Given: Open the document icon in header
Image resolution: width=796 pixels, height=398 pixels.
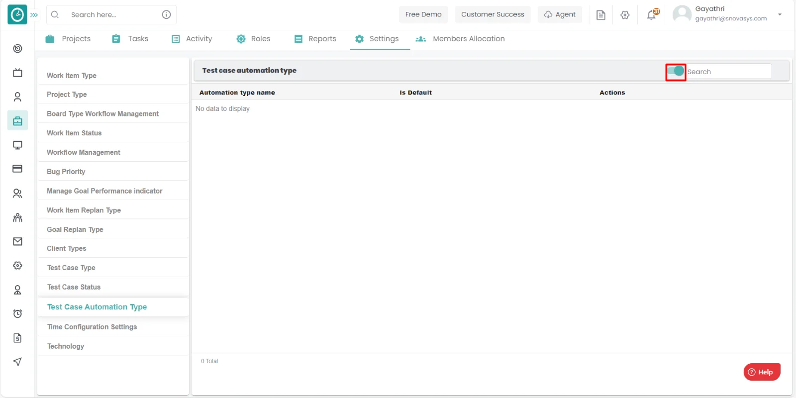Looking at the screenshot, I should point(601,15).
